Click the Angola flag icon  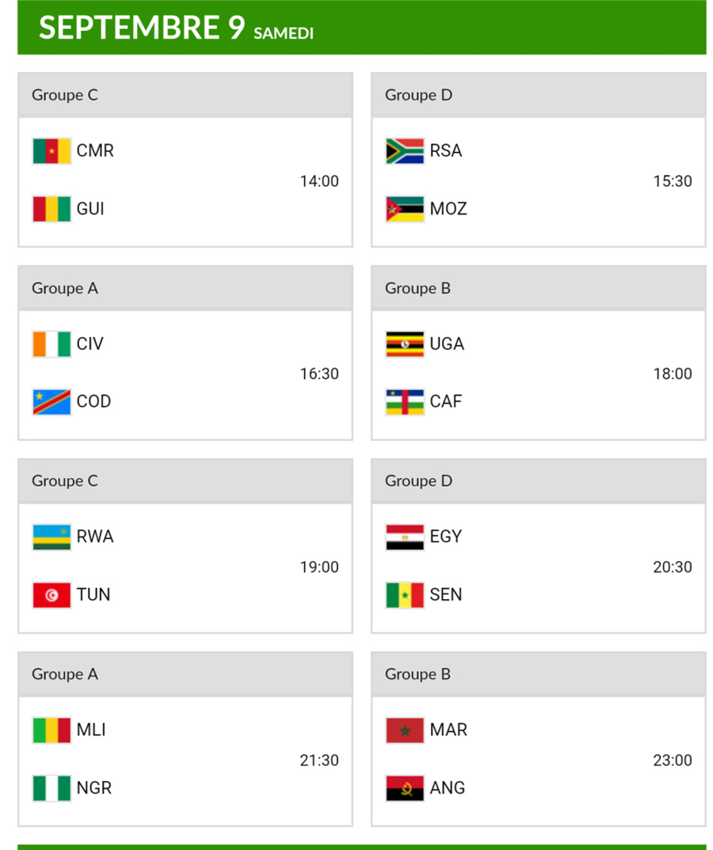405,788
